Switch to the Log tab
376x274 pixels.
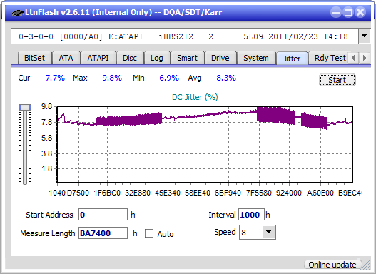157,58
